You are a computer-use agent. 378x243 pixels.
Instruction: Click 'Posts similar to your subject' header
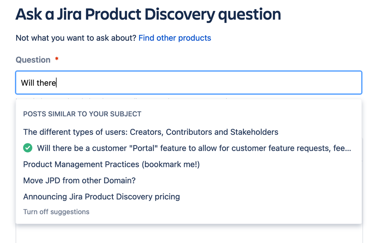pos(82,114)
